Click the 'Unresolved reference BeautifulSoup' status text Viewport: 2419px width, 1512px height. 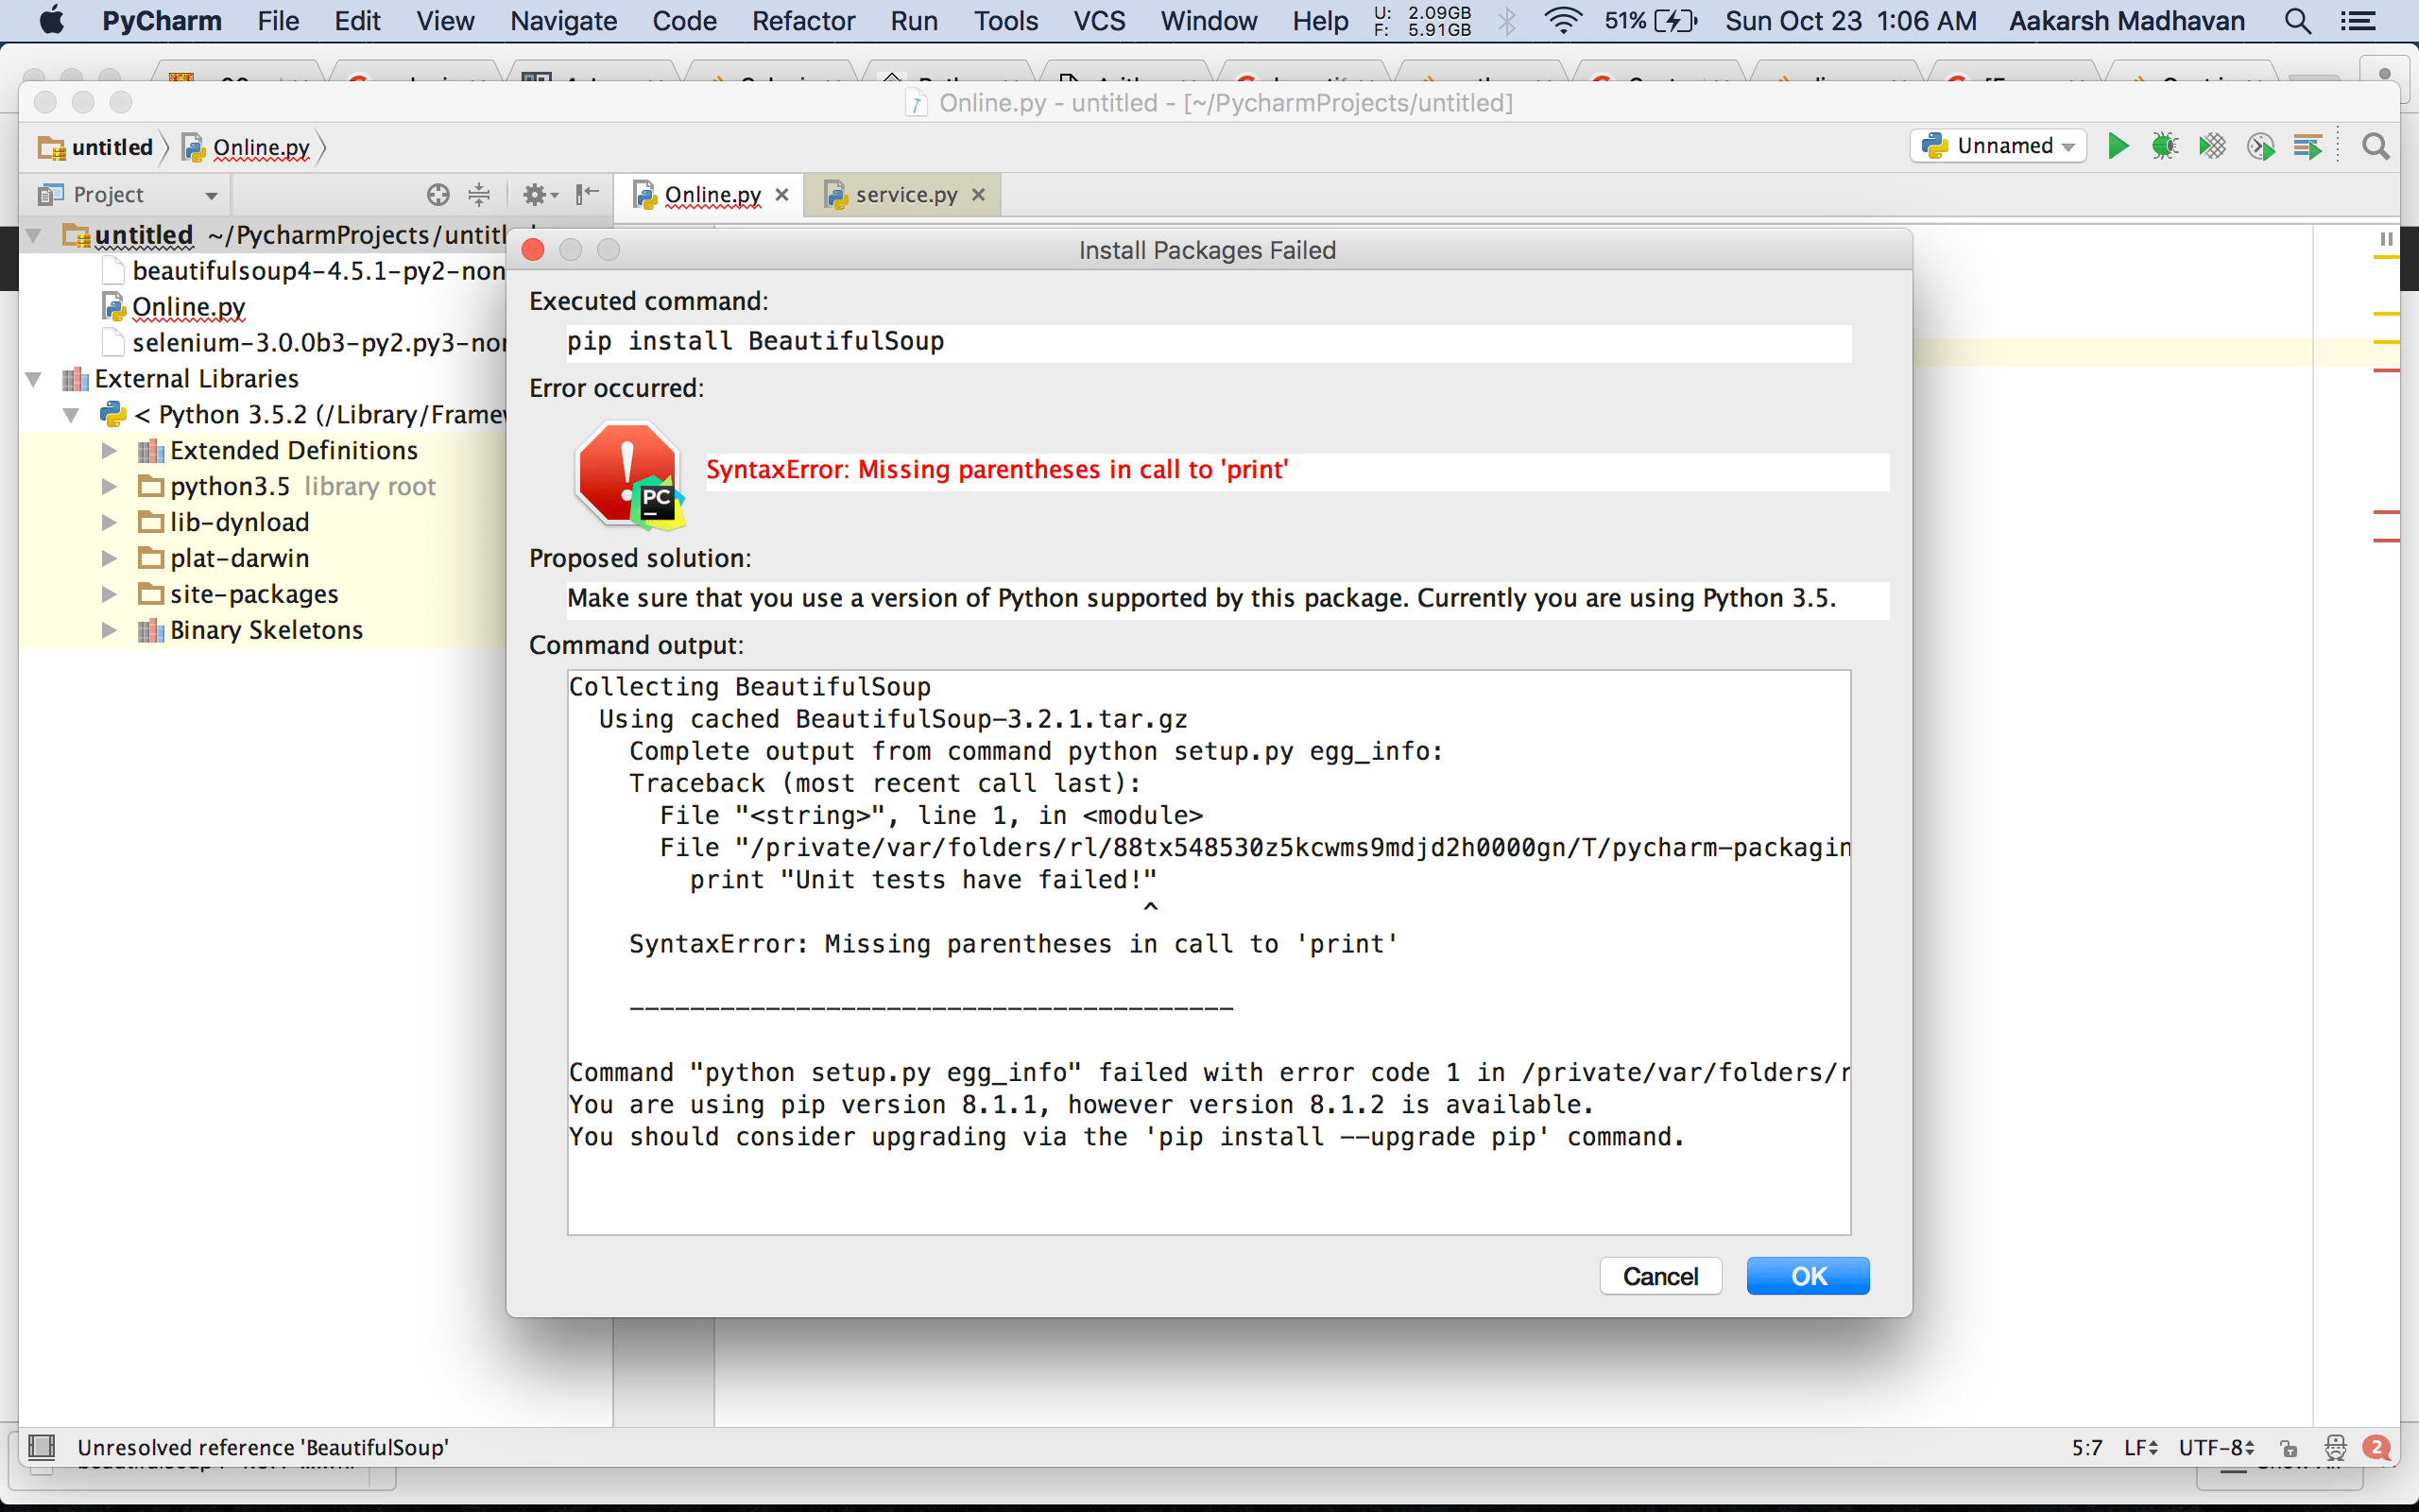pos(263,1447)
